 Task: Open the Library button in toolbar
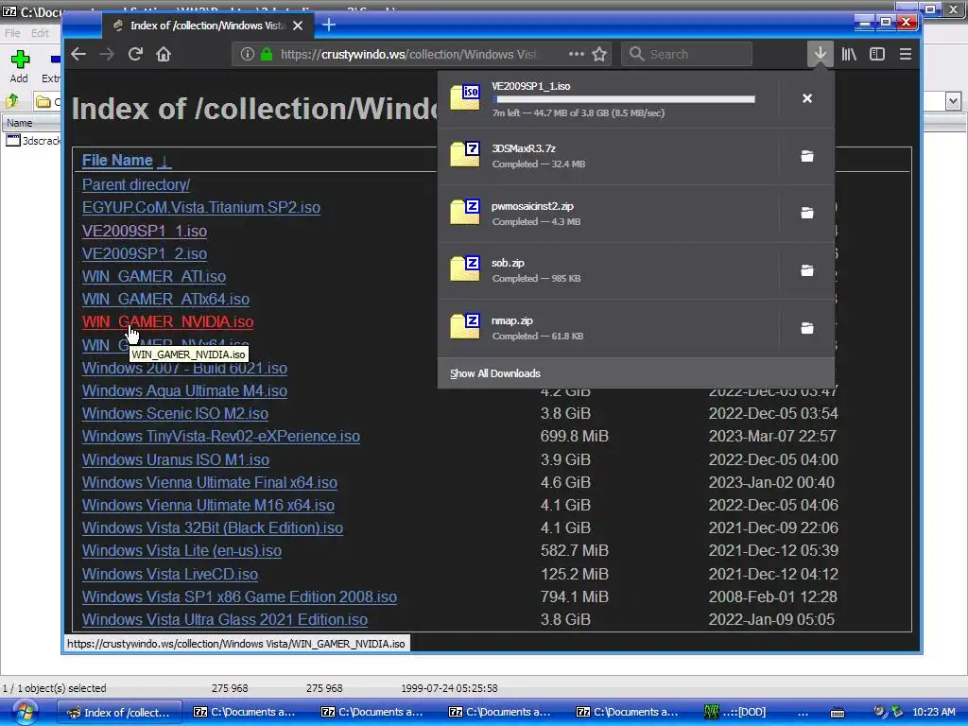coord(849,54)
